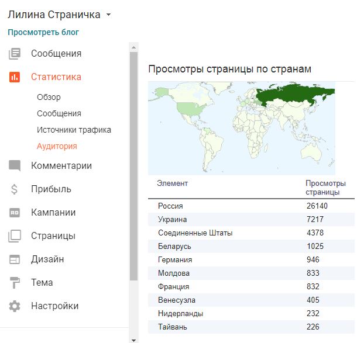Screen dimensions: 357x343
Task: Click the value 833
Action: [x=313, y=273]
